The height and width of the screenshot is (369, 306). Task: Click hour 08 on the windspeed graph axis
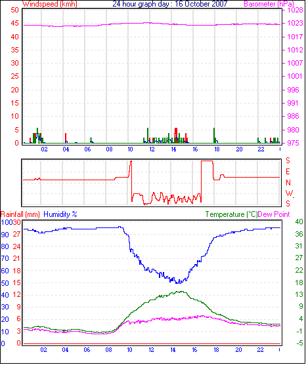pos(109,149)
